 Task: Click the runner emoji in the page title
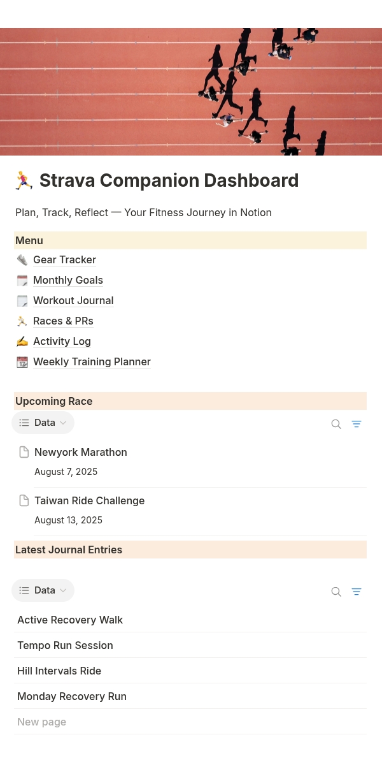tap(24, 180)
